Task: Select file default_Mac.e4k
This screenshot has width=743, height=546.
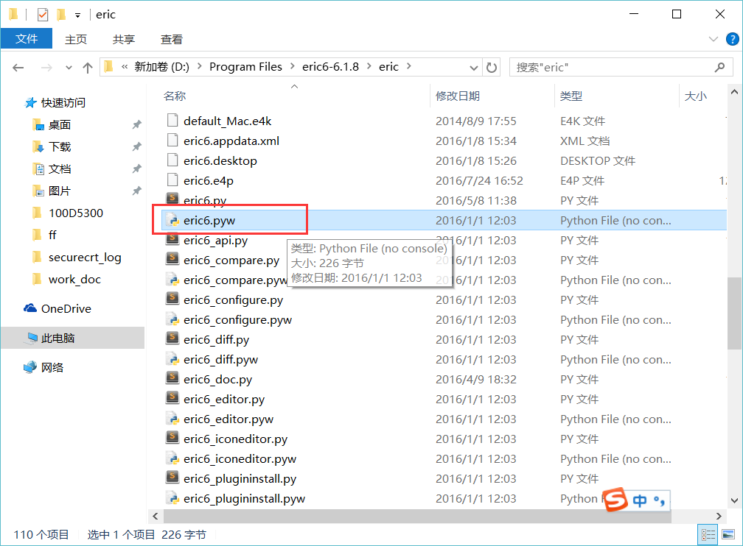Action: point(228,121)
